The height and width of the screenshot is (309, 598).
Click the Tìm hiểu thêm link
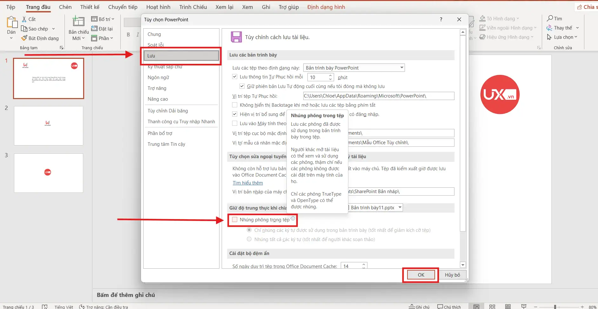(248, 183)
